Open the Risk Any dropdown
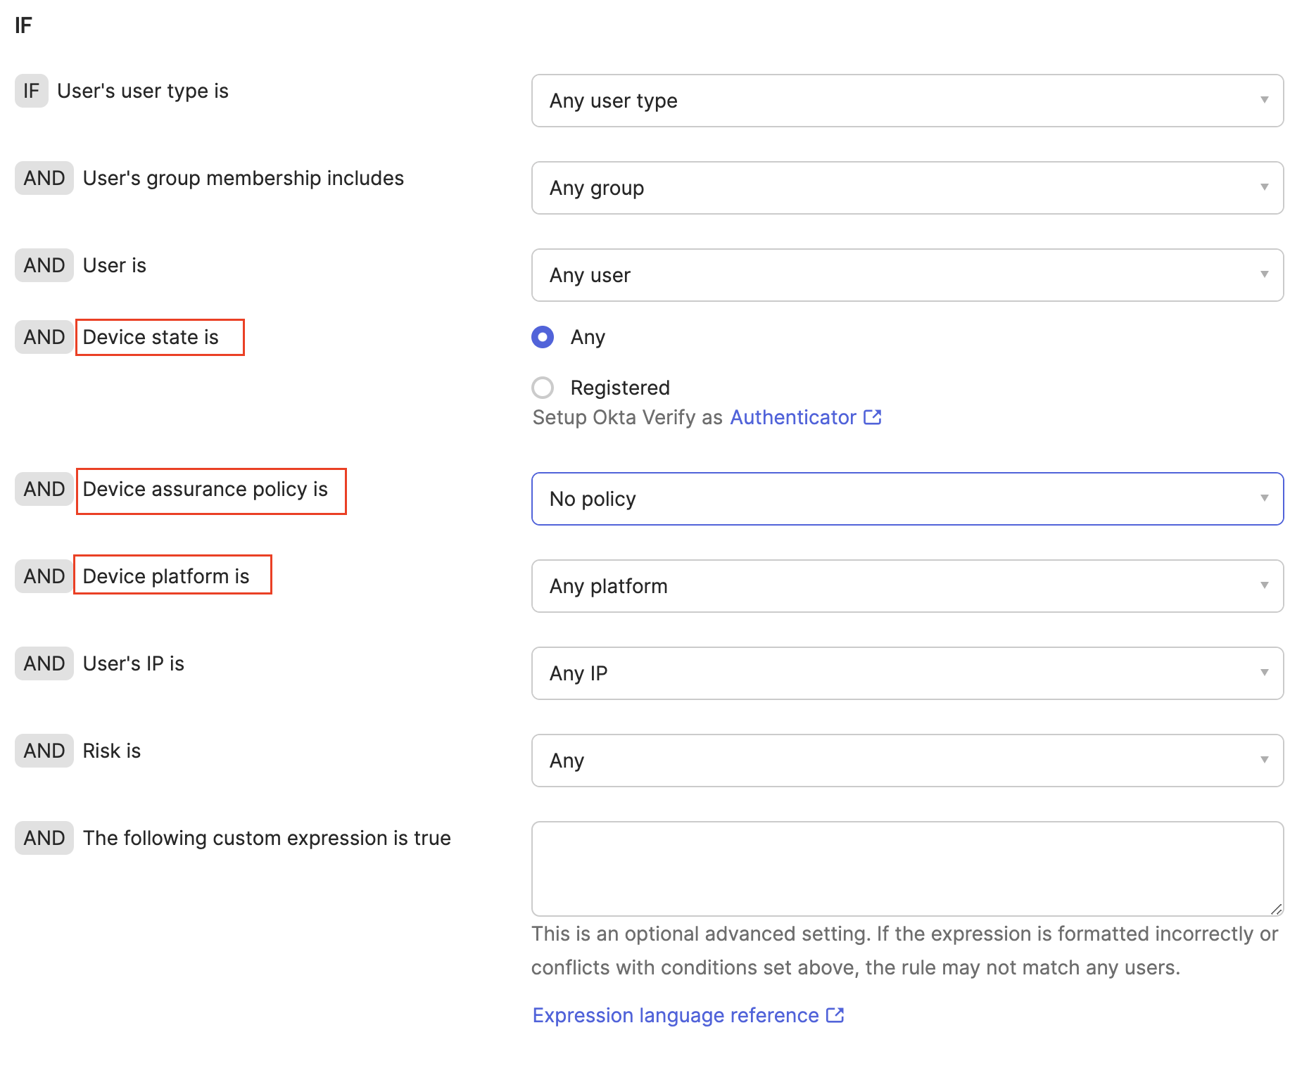The width and height of the screenshot is (1309, 1068). click(x=908, y=761)
